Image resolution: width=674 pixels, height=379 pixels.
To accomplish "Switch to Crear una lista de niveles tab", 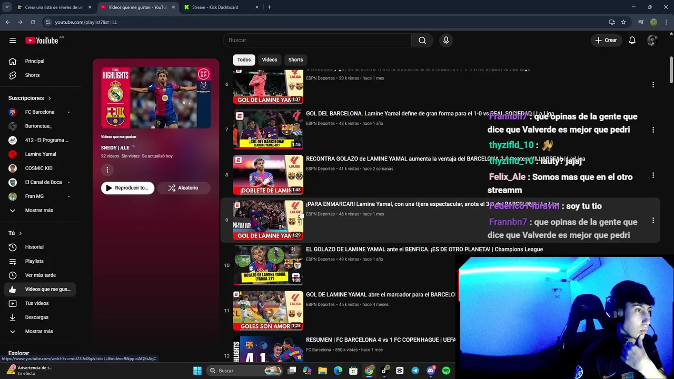I will pos(53,7).
